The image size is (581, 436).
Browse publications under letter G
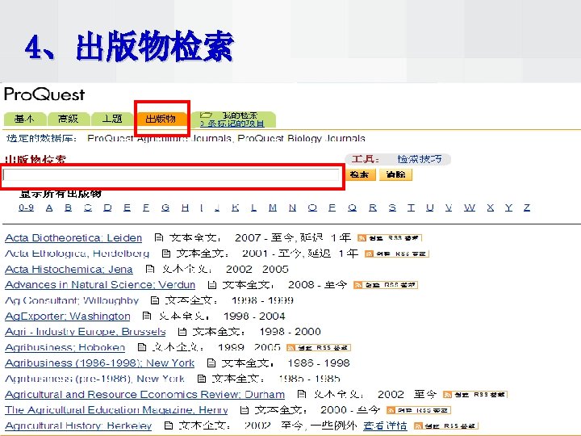pyautogui.click(x=165, y=208)
